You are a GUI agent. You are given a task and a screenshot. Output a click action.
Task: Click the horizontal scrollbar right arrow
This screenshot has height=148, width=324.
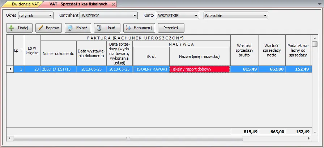click(308, 138)
